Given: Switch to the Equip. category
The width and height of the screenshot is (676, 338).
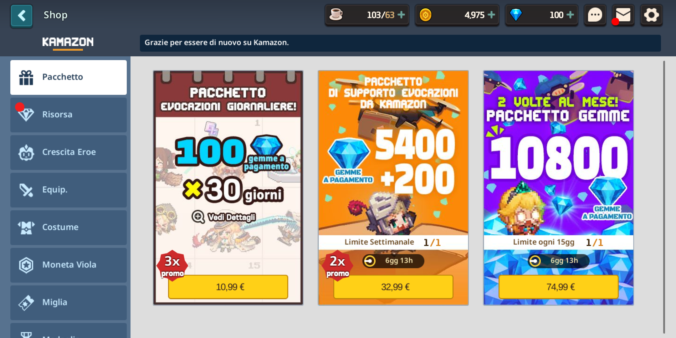Looking at the screenshot, I should [69, 190].
